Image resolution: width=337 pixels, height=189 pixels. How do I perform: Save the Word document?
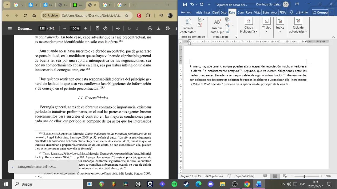(185, 4)
